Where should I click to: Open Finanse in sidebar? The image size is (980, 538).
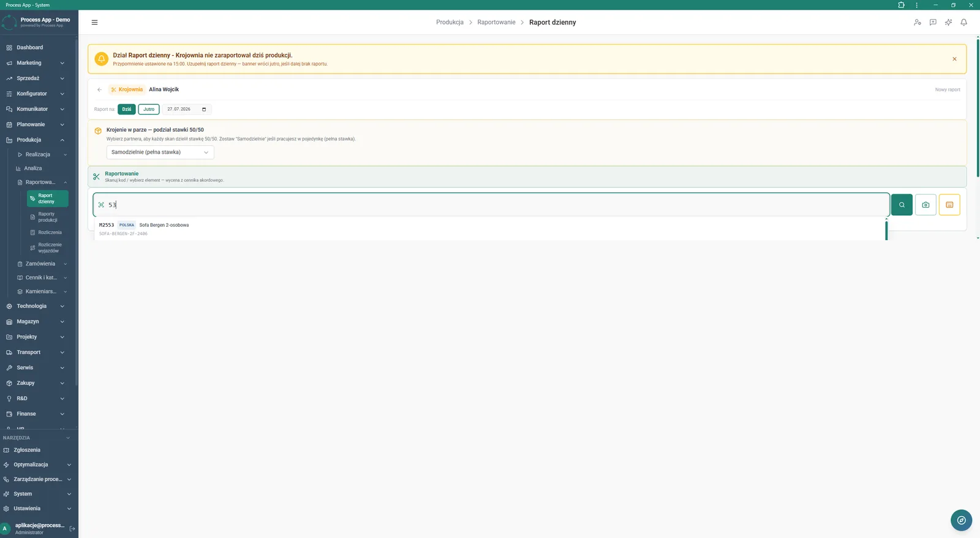[26, 414]
